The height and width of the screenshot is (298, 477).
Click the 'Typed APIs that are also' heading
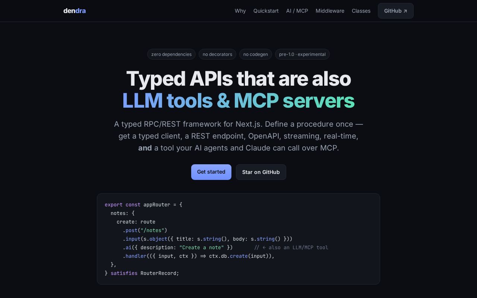[x=238, y=79]
